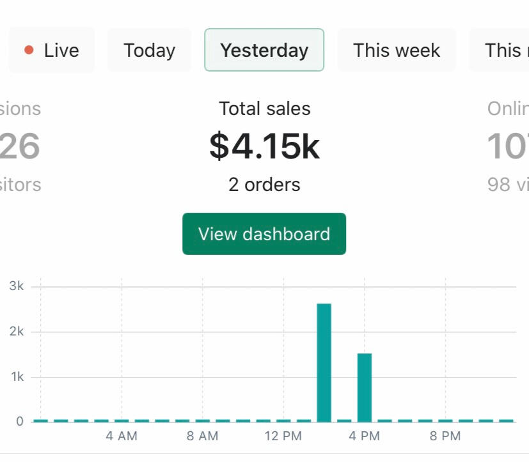Click the 12 PM axis label
The width and height of the screenshot is (529, 462).
(x=283, y=436)
